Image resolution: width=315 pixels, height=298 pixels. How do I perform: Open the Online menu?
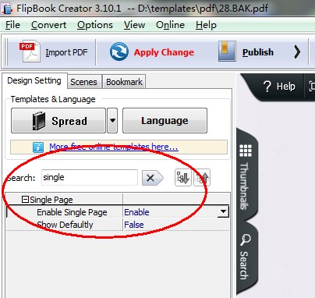click(170, 25)
